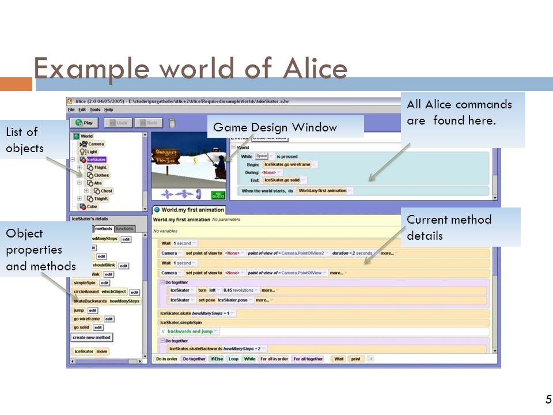
Task: Select the Abs part in the tree
Action: (x=94, y=183)
